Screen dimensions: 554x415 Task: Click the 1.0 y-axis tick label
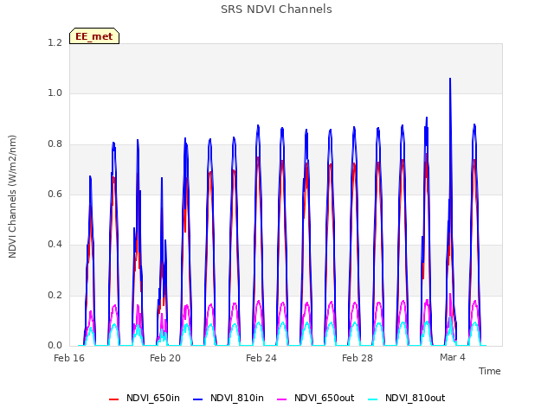[55, 93]
